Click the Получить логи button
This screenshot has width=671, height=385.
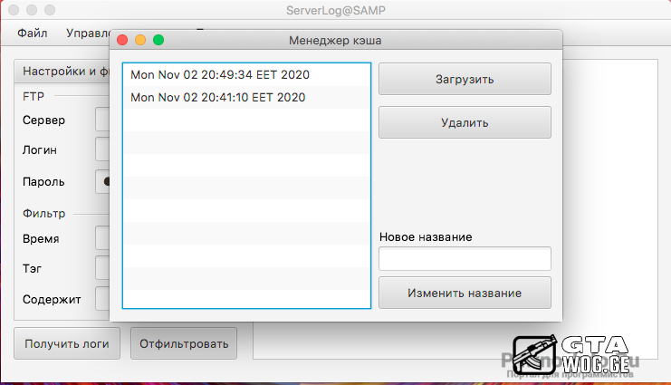[x=66, y=343]
